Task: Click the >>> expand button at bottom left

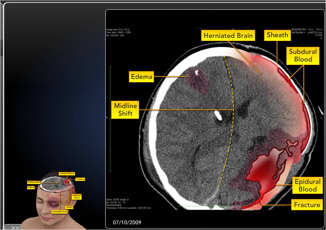Action: point(16,228)
